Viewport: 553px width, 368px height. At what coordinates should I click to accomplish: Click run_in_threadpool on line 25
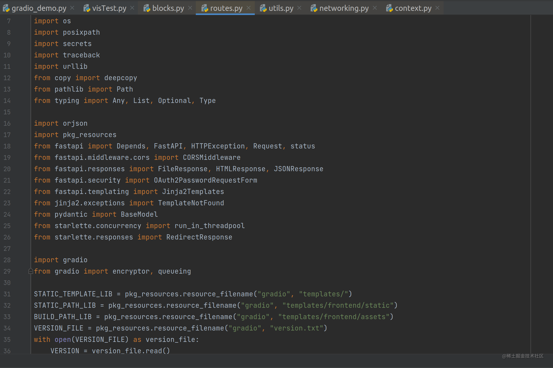210,226
